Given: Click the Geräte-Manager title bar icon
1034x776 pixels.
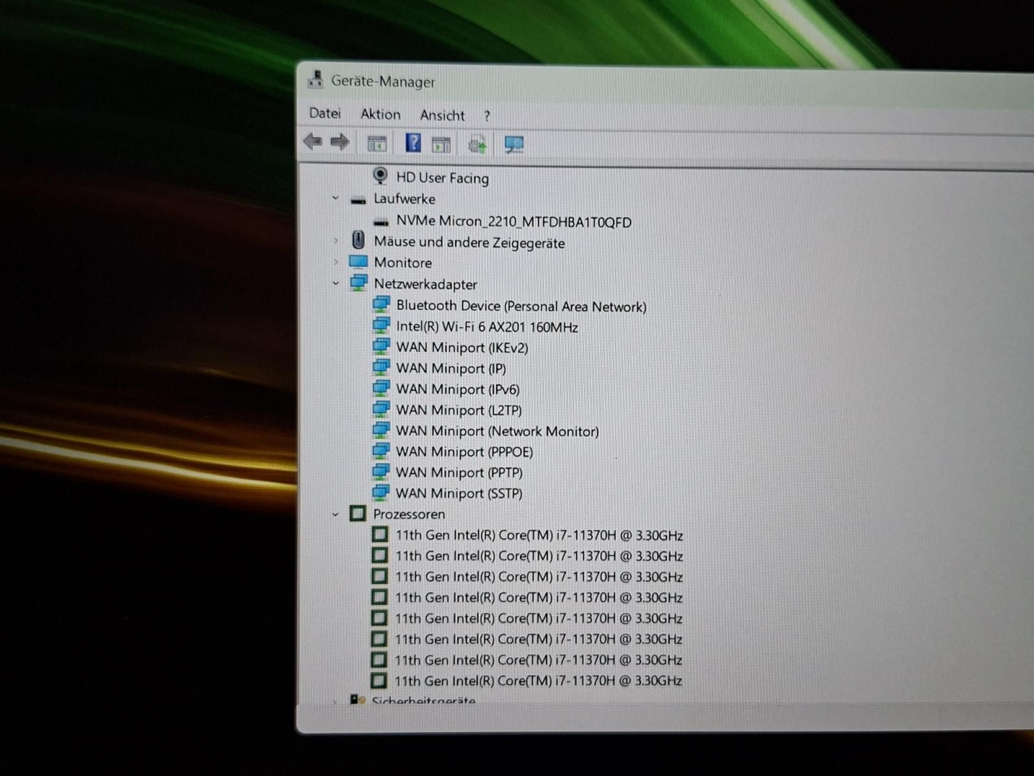Looking at the screenshot, I should point(315,80).
